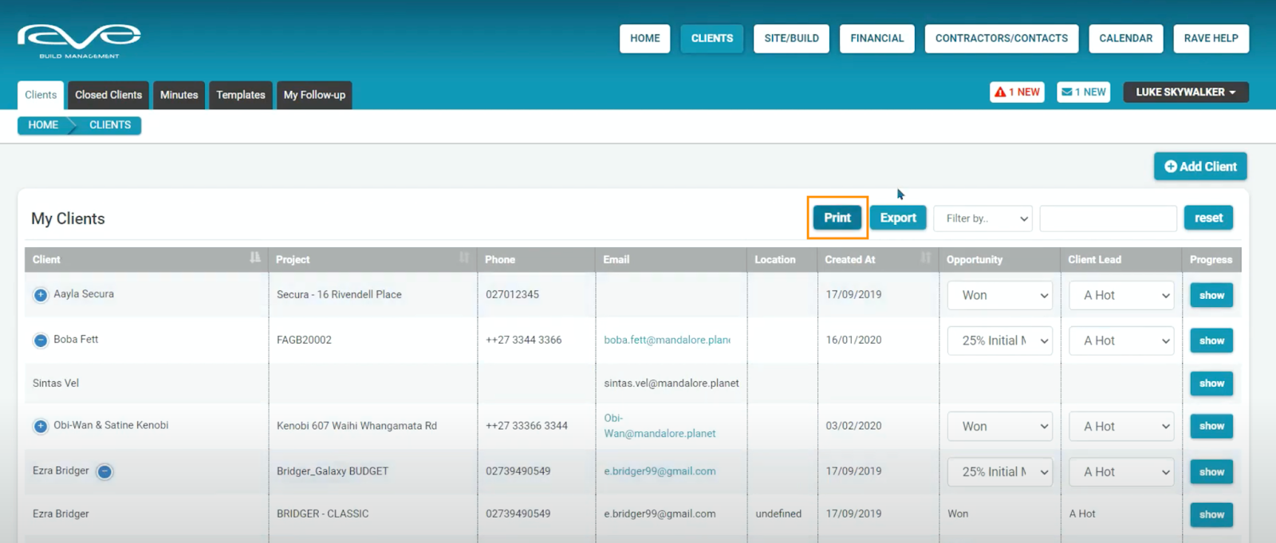This screenshot has height=543, width=1276.
Task: Sort table by Created At icon
Action: coord(925,258)
